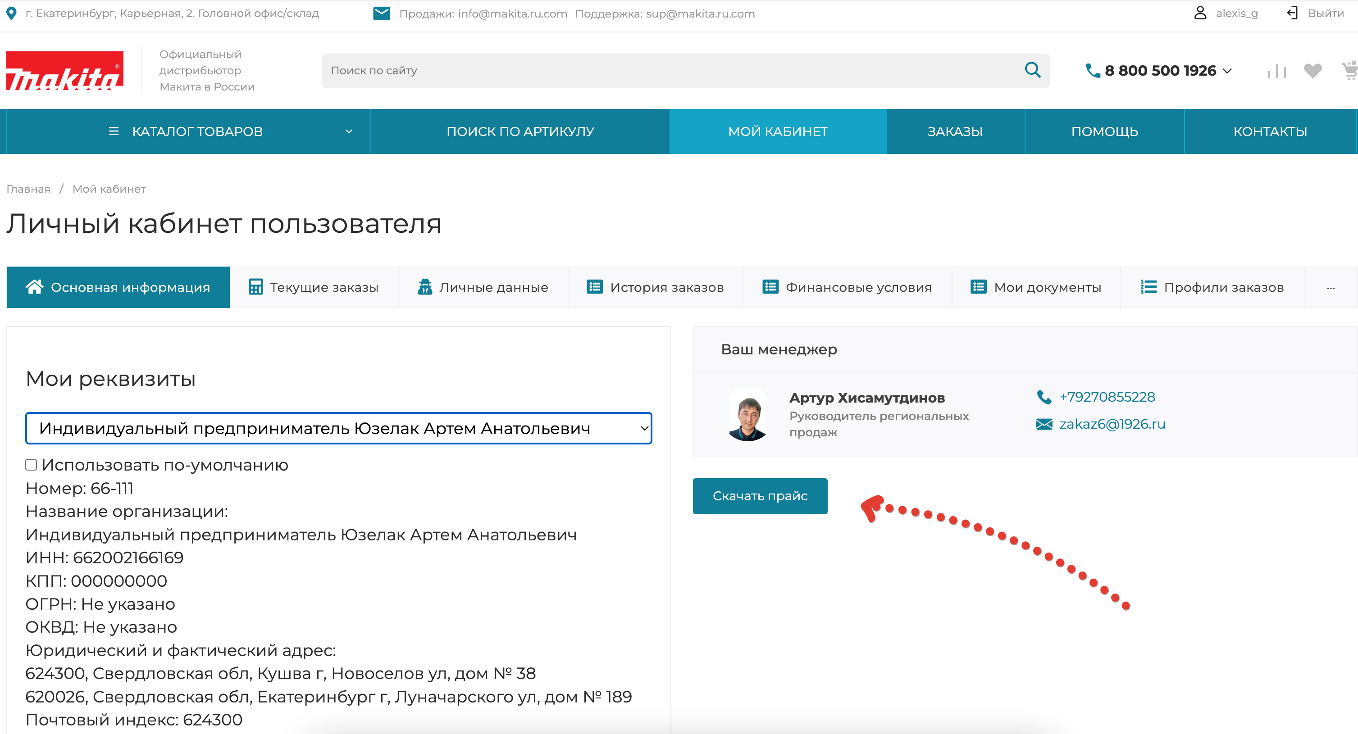Focus the Поиск по сайту field
1358x734 pixels.
point(670,71)
